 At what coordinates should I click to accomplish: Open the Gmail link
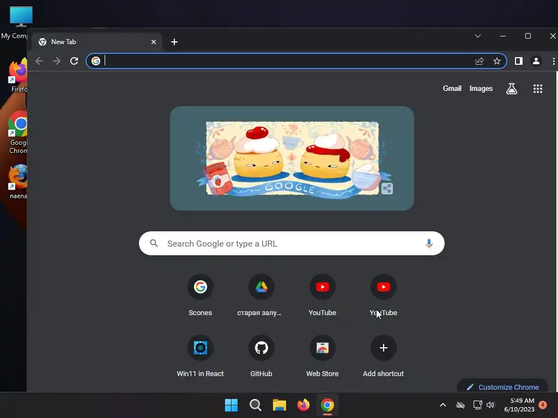point(452,89)
